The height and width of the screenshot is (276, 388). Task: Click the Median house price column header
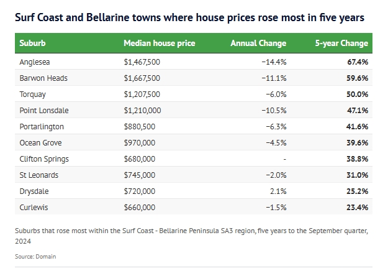click(x=159, y=44)
